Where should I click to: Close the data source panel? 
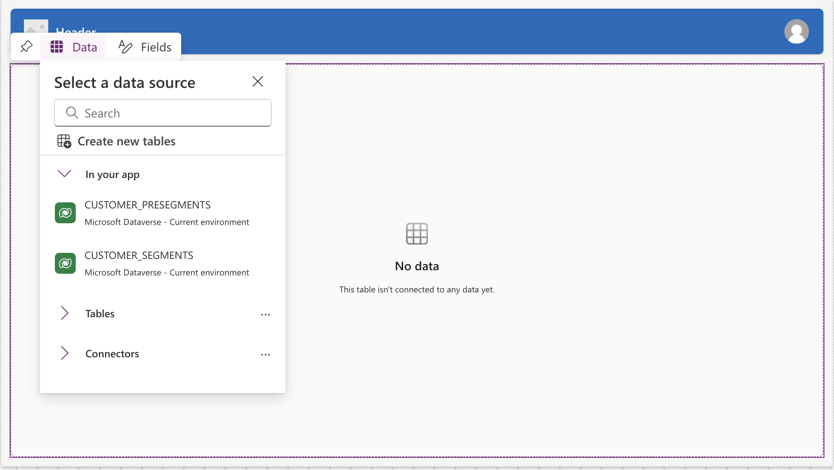258,81
